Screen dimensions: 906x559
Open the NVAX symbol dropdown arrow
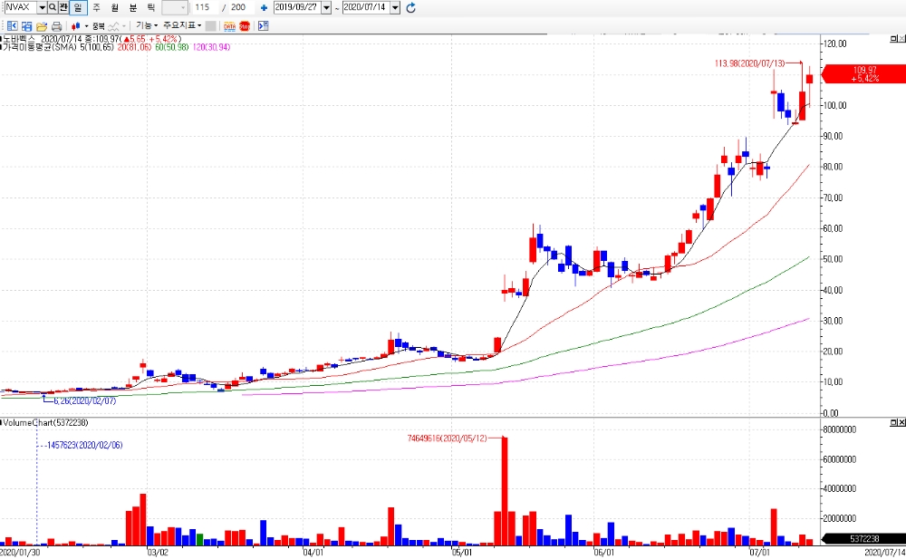(43, 7)
